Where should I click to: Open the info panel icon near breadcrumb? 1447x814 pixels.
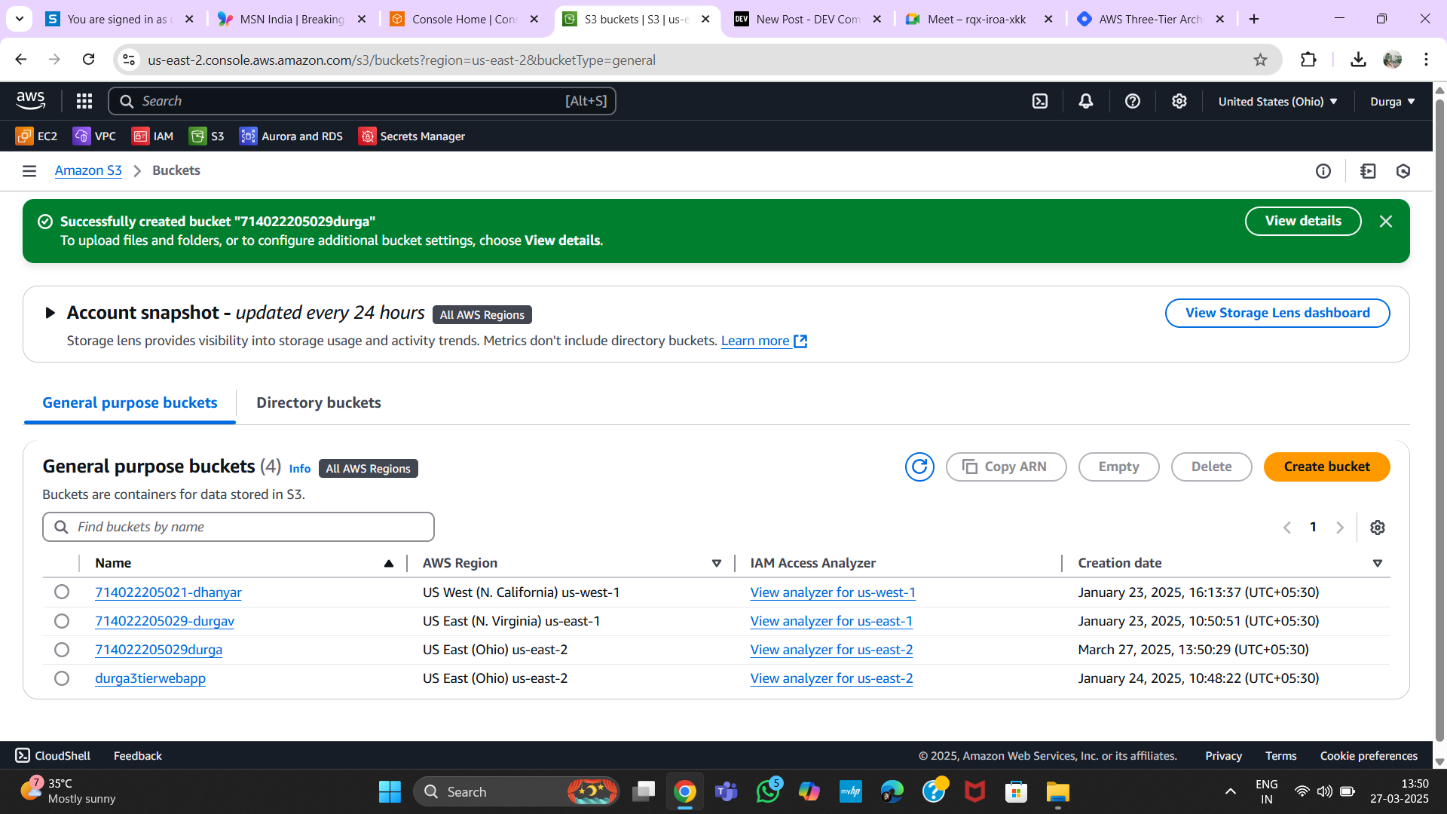point(1323,171)
